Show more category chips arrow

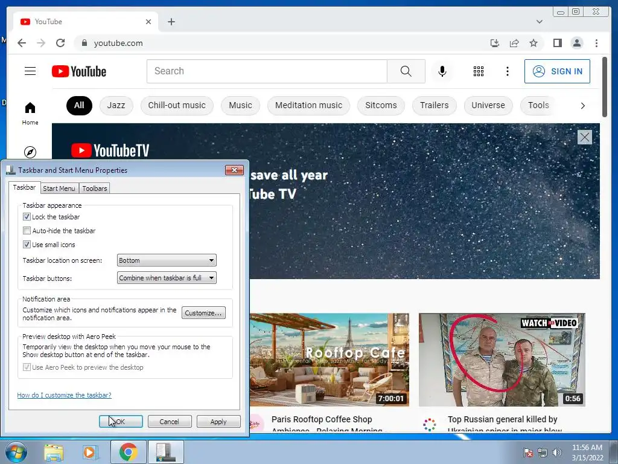[x=582, y=105]
